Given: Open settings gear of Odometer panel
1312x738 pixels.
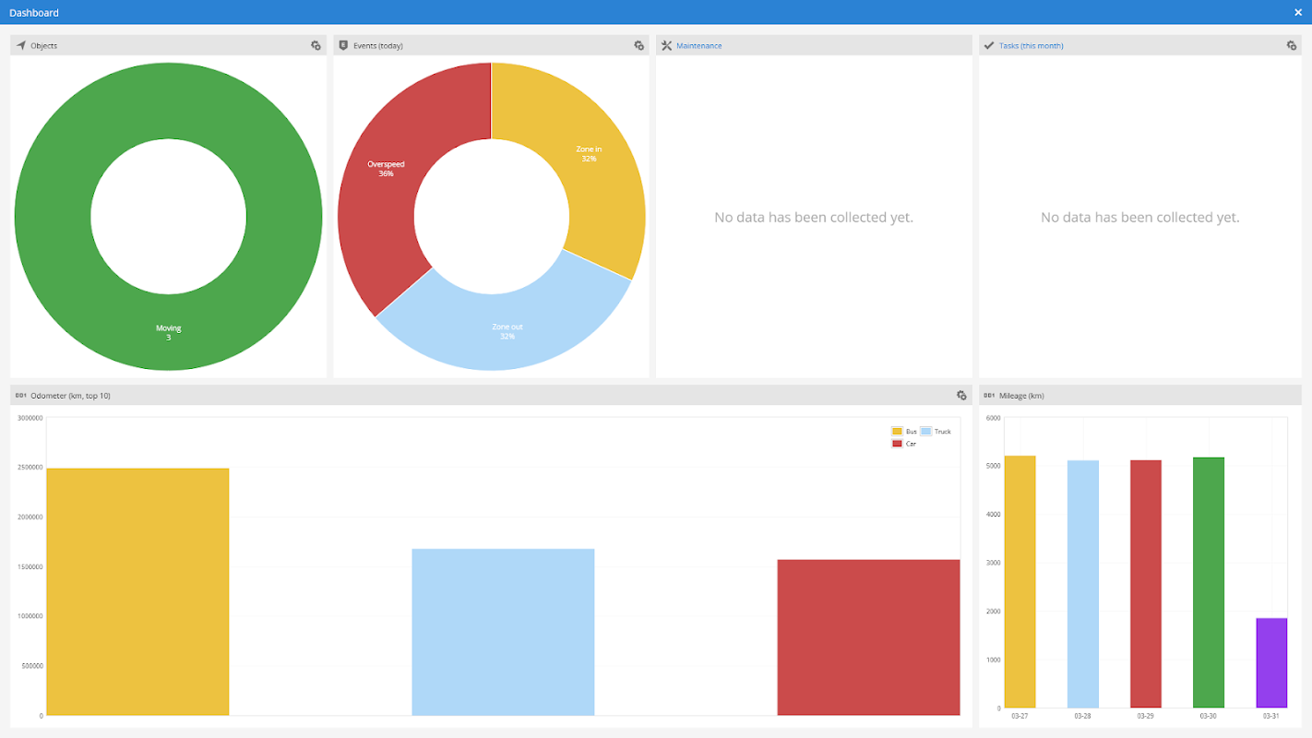Looking at the screenshot, I should click(x=961, y=395).
